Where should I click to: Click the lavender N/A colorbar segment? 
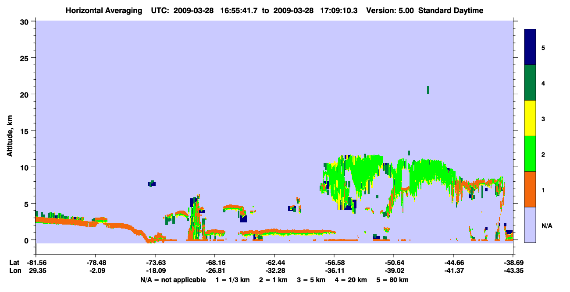(530, 225)
